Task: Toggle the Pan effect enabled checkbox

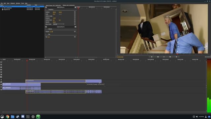Action: click(47, 34)
